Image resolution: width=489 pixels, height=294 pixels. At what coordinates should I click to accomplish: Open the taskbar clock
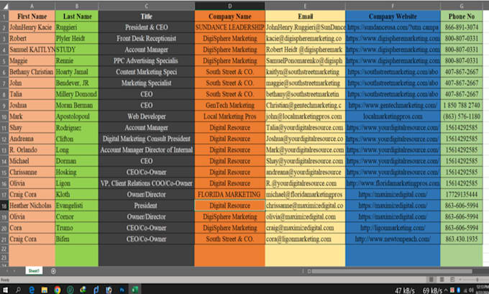(x=483, y=289)
